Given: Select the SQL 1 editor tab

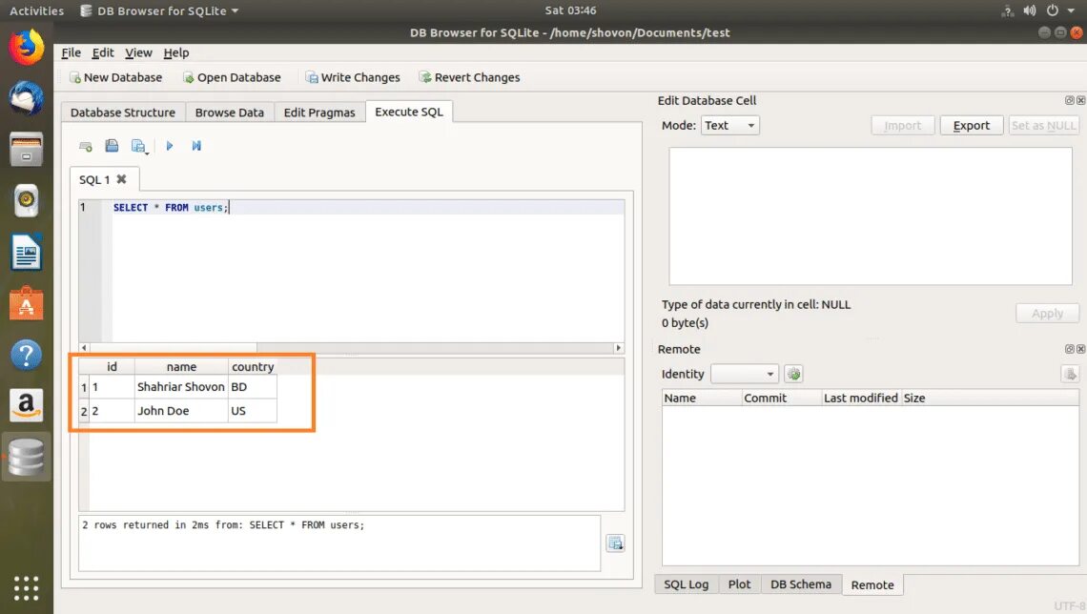Looking at the screenshot, I should [x=105, y=179].
